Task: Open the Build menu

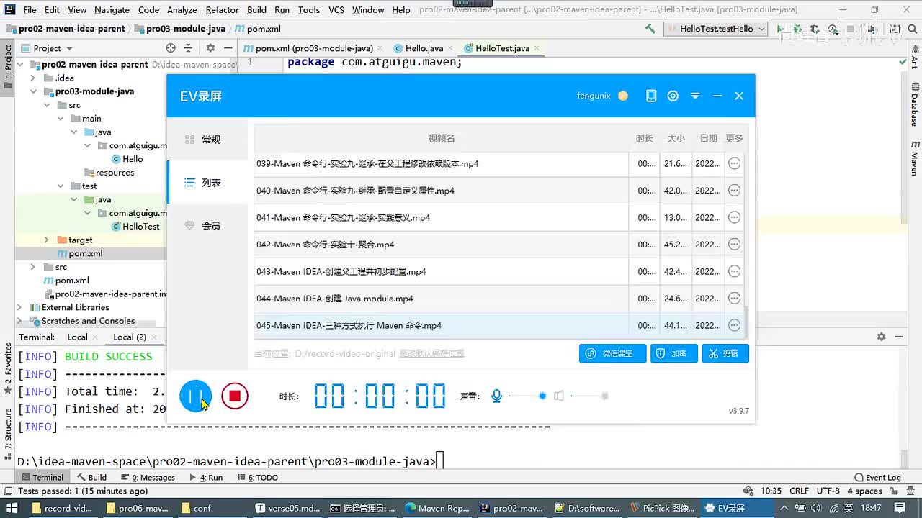Action: coord(256,10)
